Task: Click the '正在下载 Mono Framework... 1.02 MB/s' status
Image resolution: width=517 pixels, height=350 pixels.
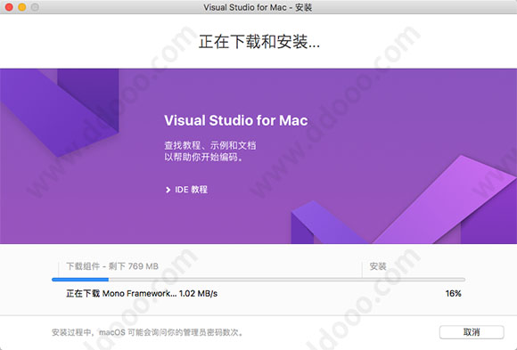Action: (142, 293)
